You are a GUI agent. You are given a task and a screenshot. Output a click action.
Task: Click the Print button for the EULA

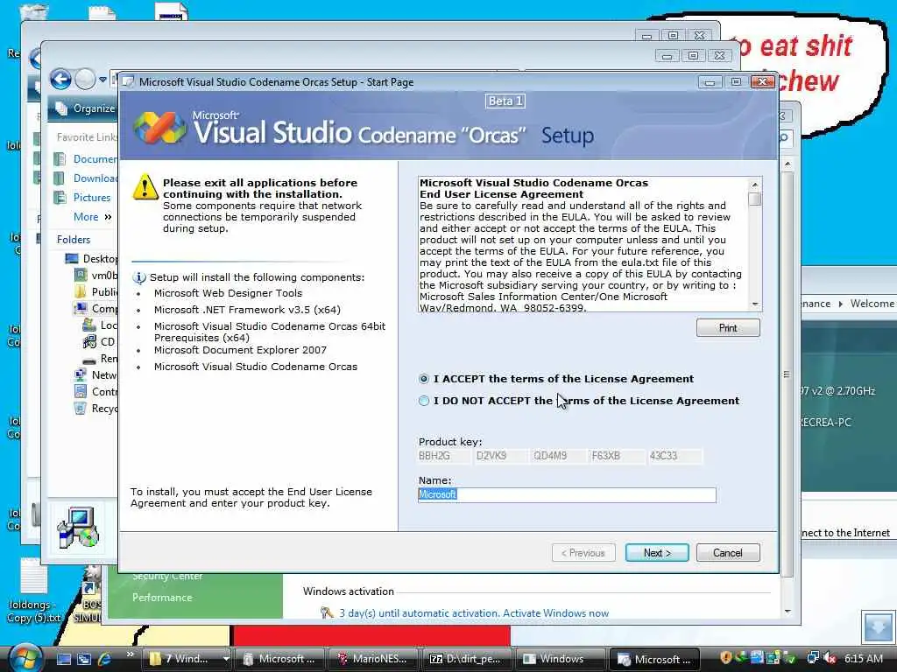pos(728,328)
